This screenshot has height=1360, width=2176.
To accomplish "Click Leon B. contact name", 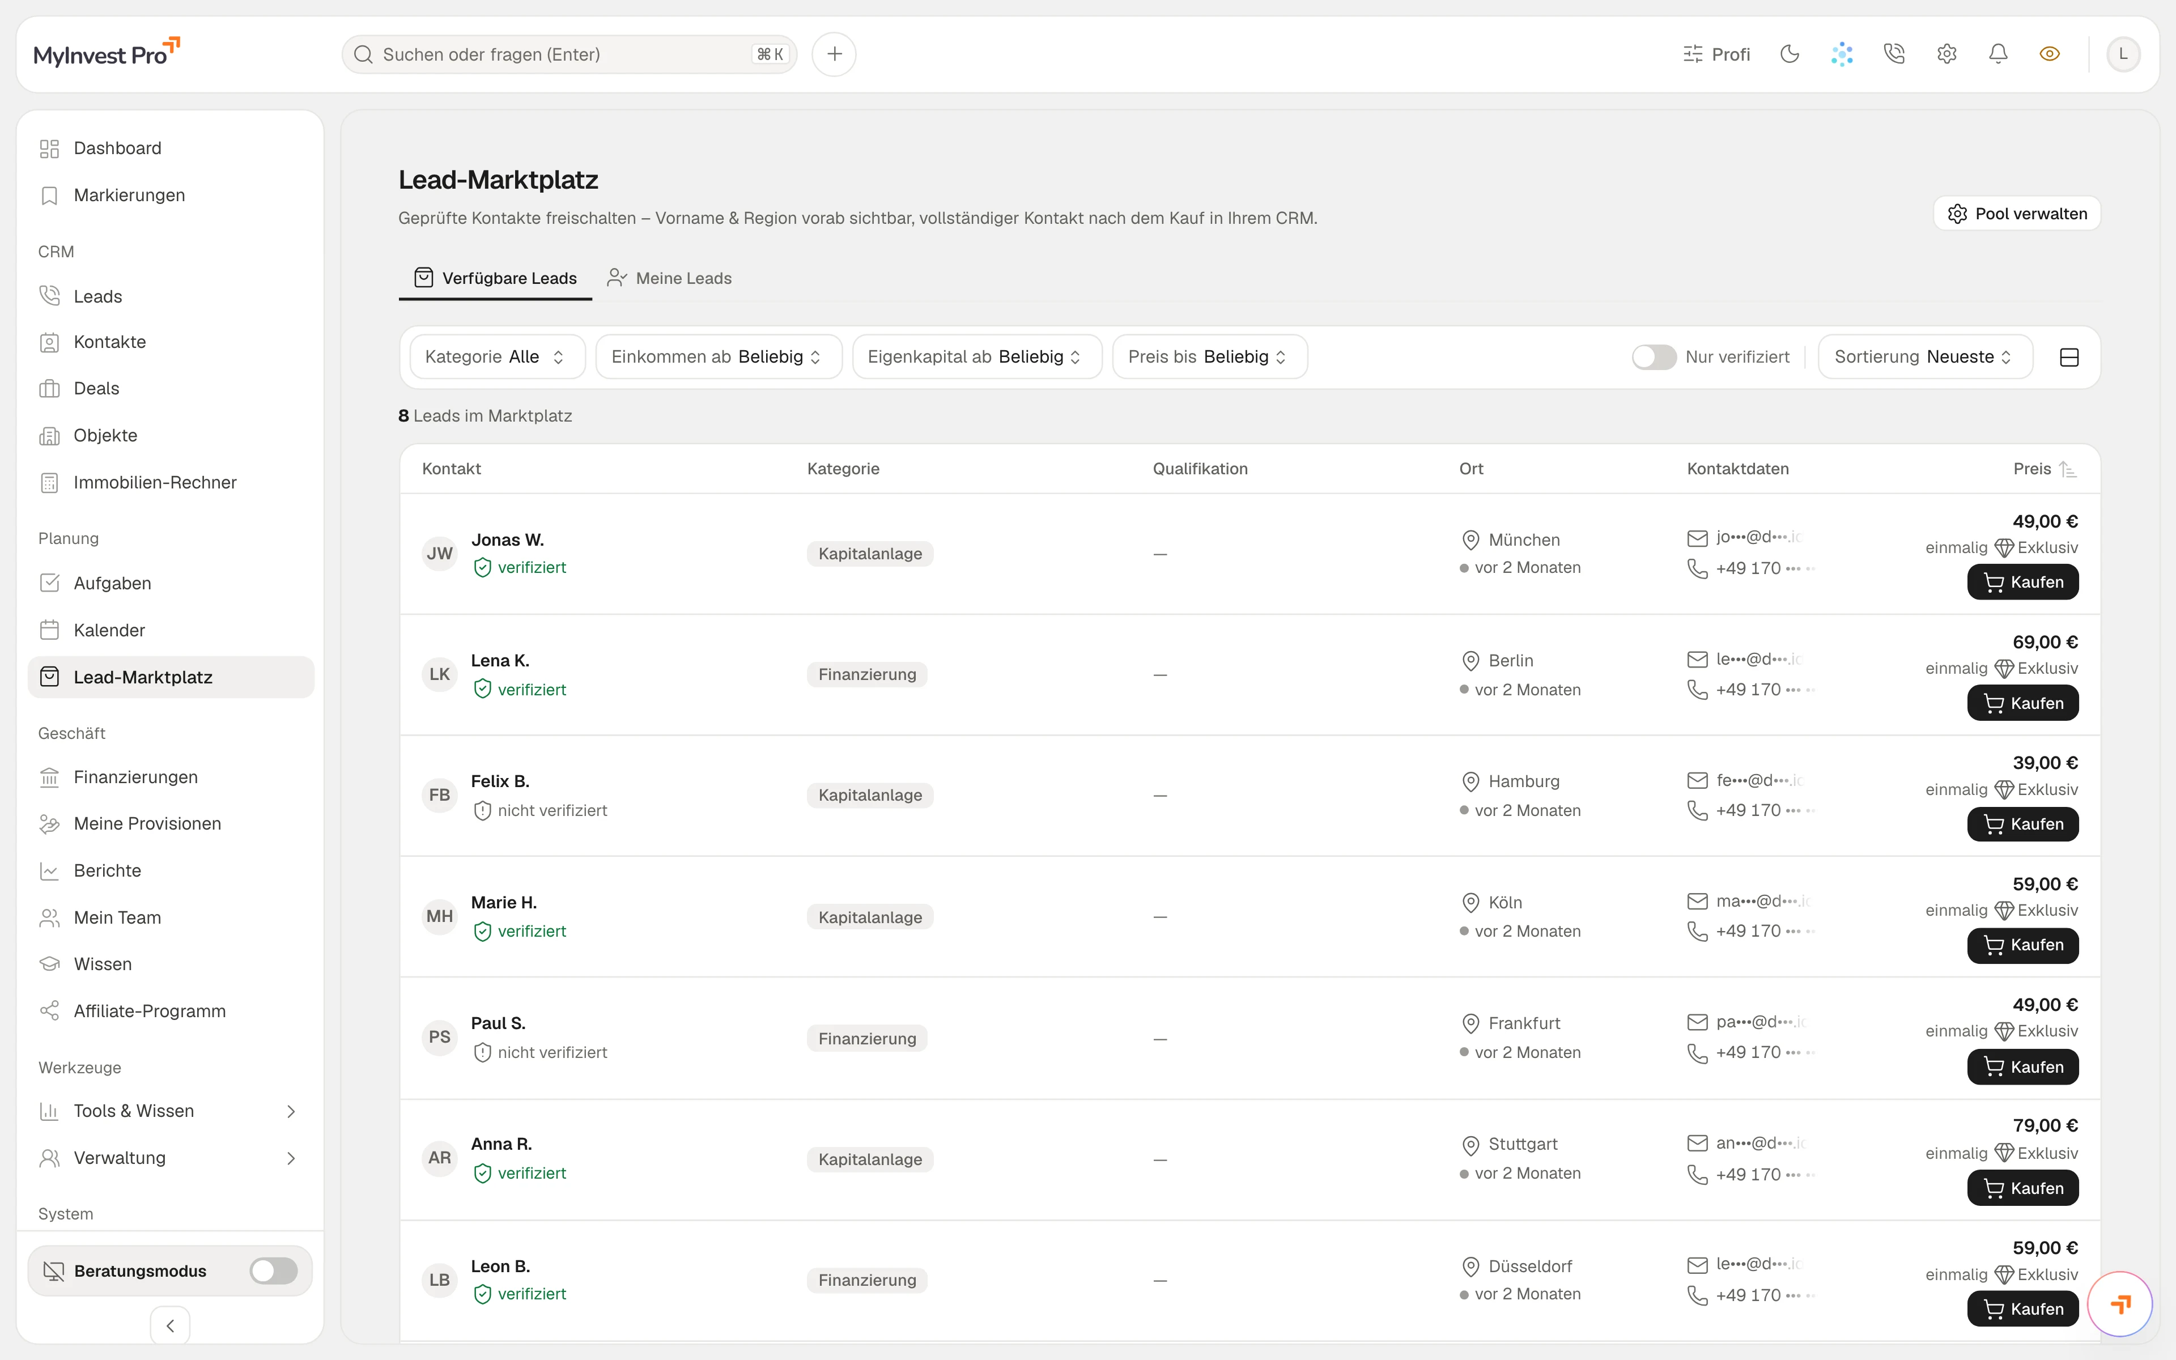I will (x=500, y=1265).
